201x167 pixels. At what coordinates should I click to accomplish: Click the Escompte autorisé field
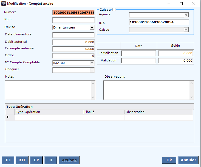73,49
